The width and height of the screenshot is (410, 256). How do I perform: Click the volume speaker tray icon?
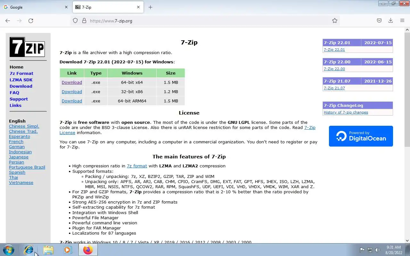coord(378,250)
